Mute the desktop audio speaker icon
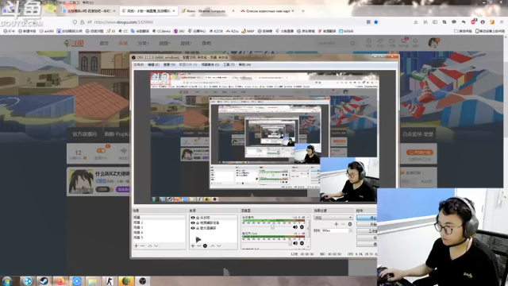 (x=295, y=227)
